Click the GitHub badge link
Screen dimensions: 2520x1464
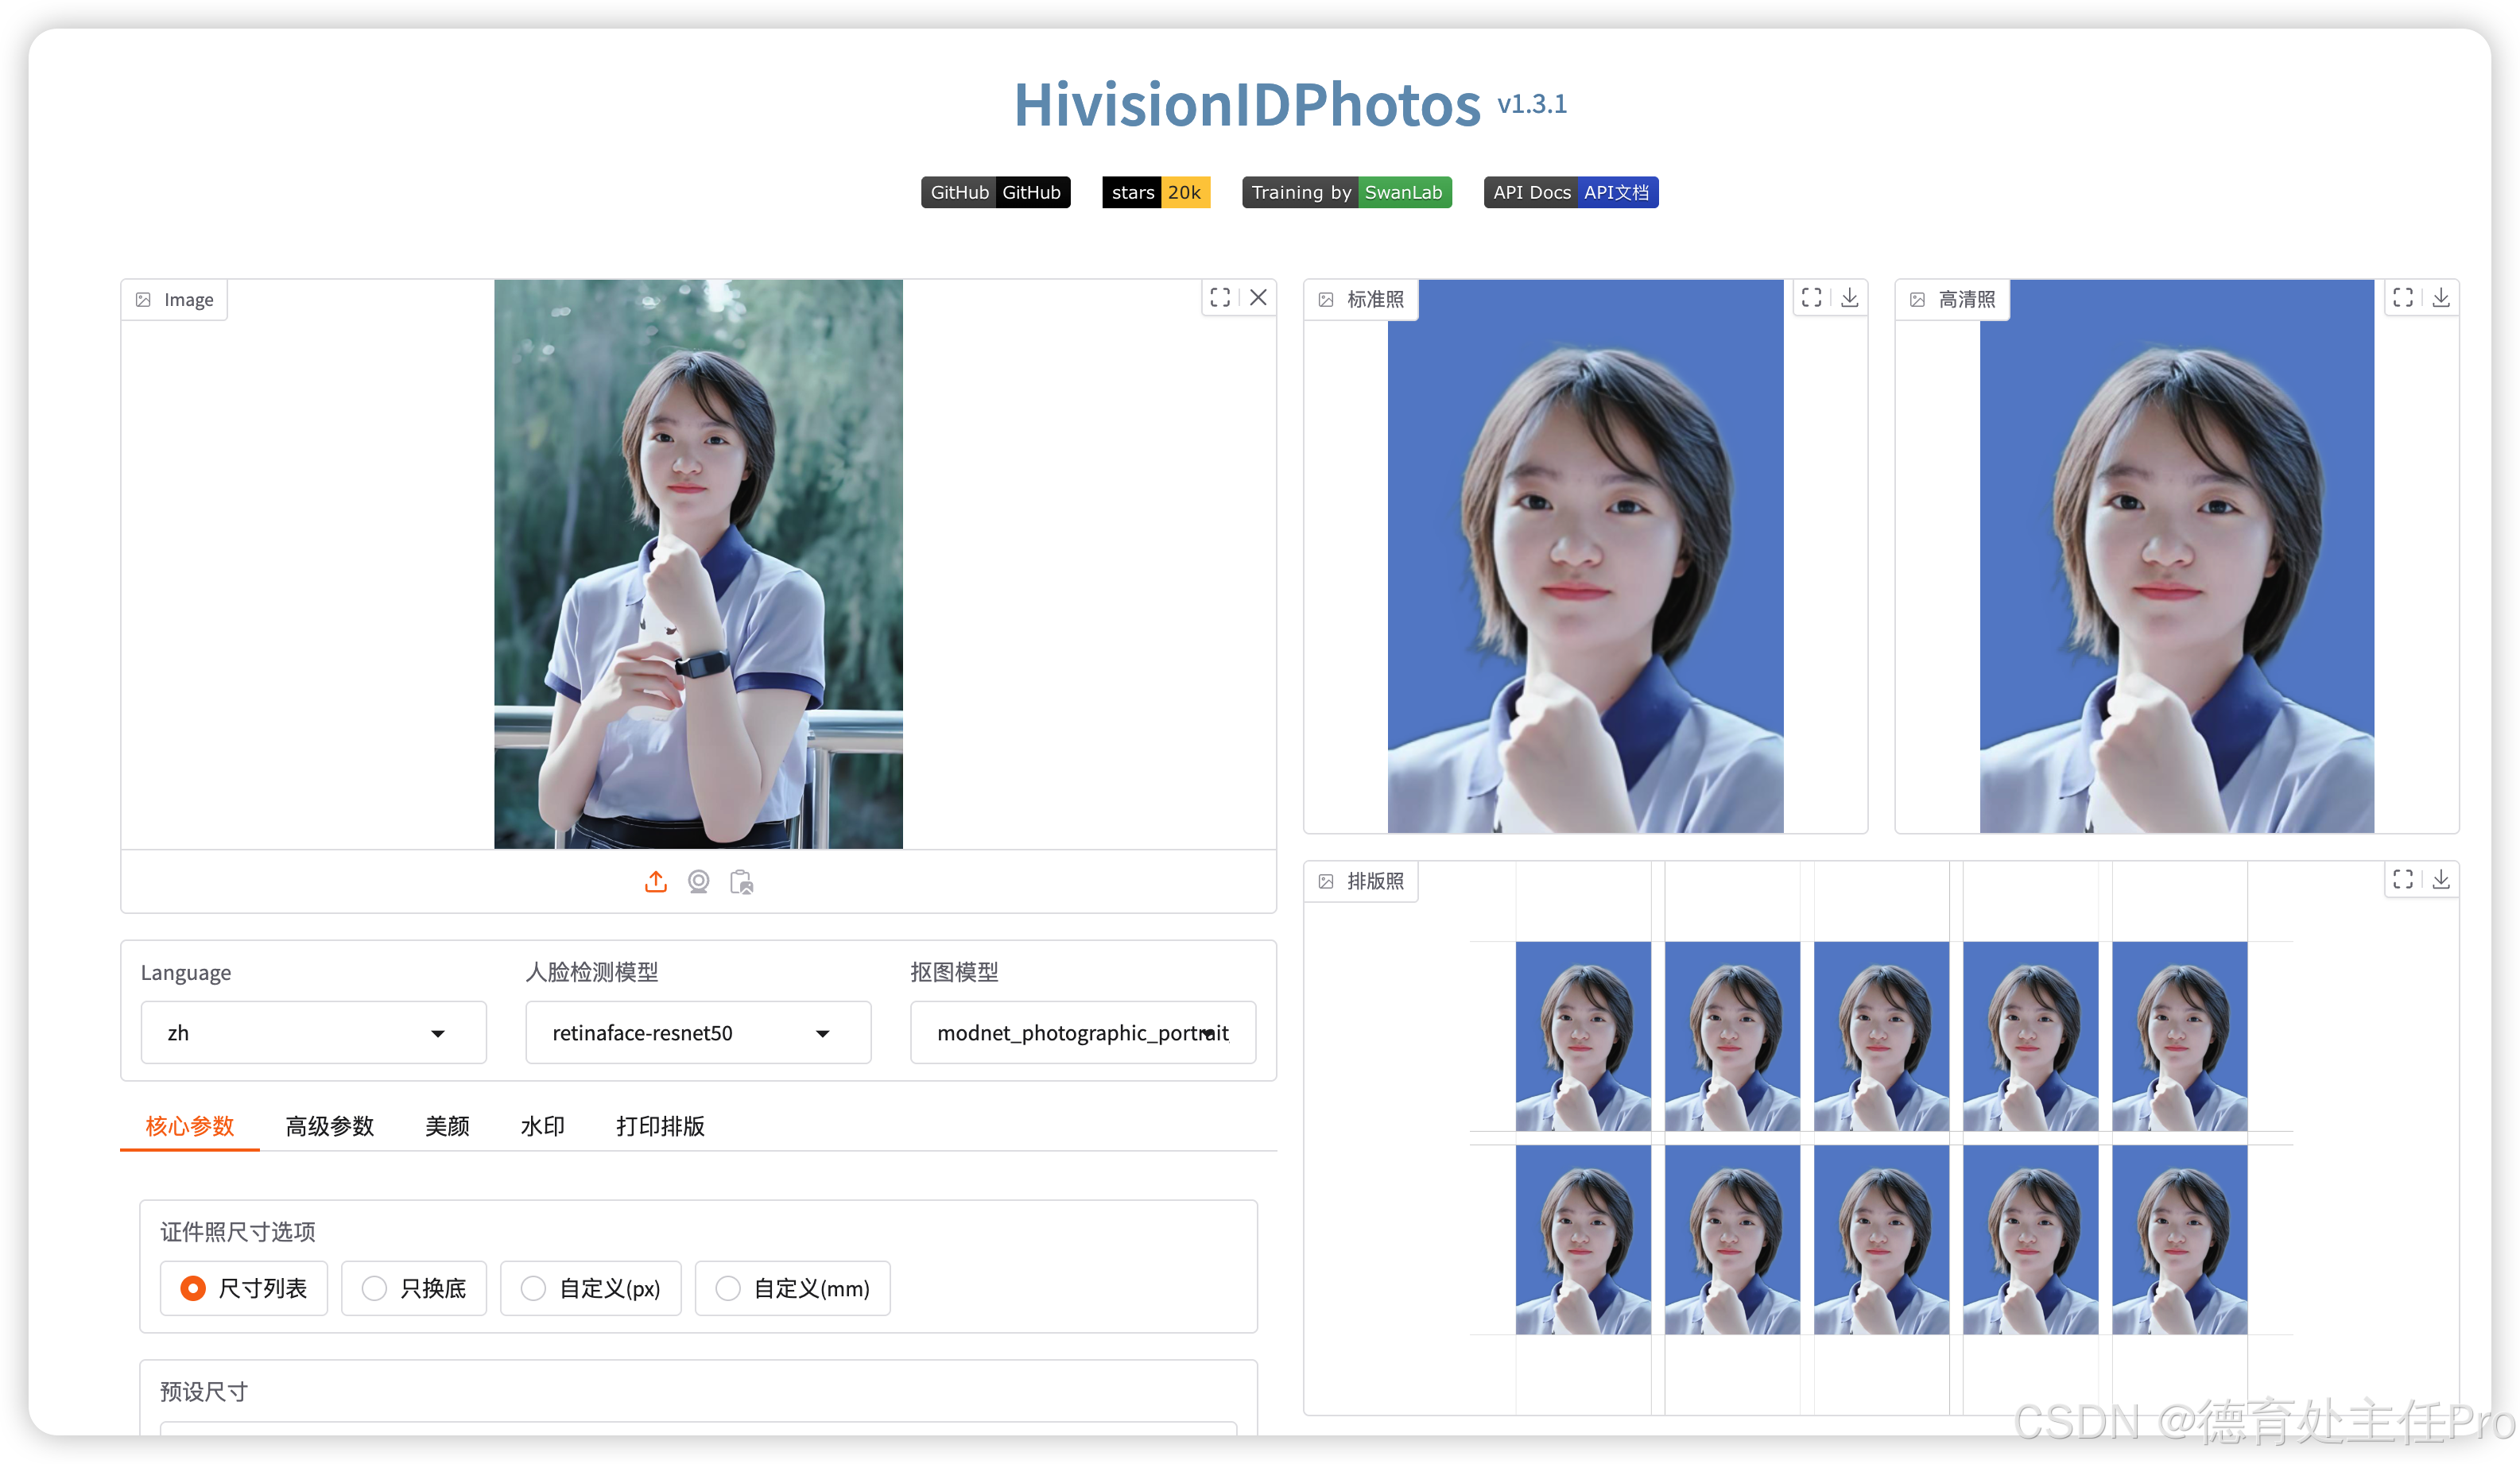[995, 192]
